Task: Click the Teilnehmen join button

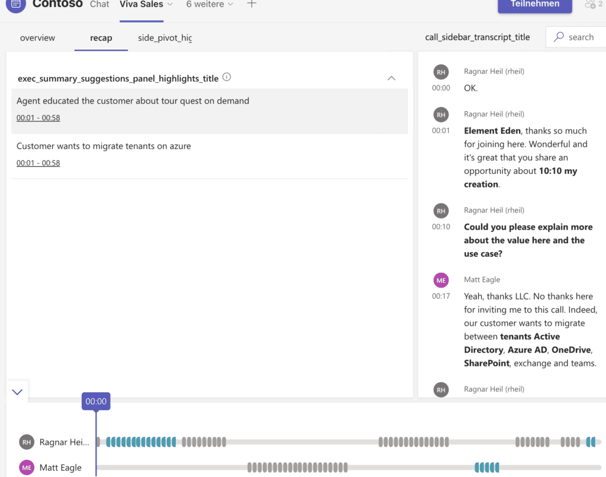Action: click(534, 5)
